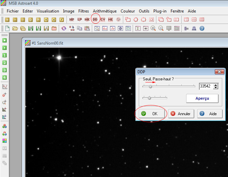The width and height of the screenshot is (228, 177).
Task: Click the Seuil threshold slider handle
Action: pos(151,86)
